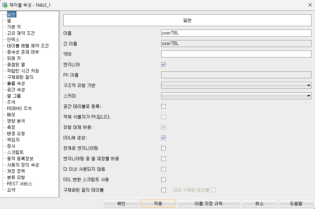Enable 공간 테이블로 등록 checkbox
The width and height of the screenshot is (315, 209).
coord(163,106)
